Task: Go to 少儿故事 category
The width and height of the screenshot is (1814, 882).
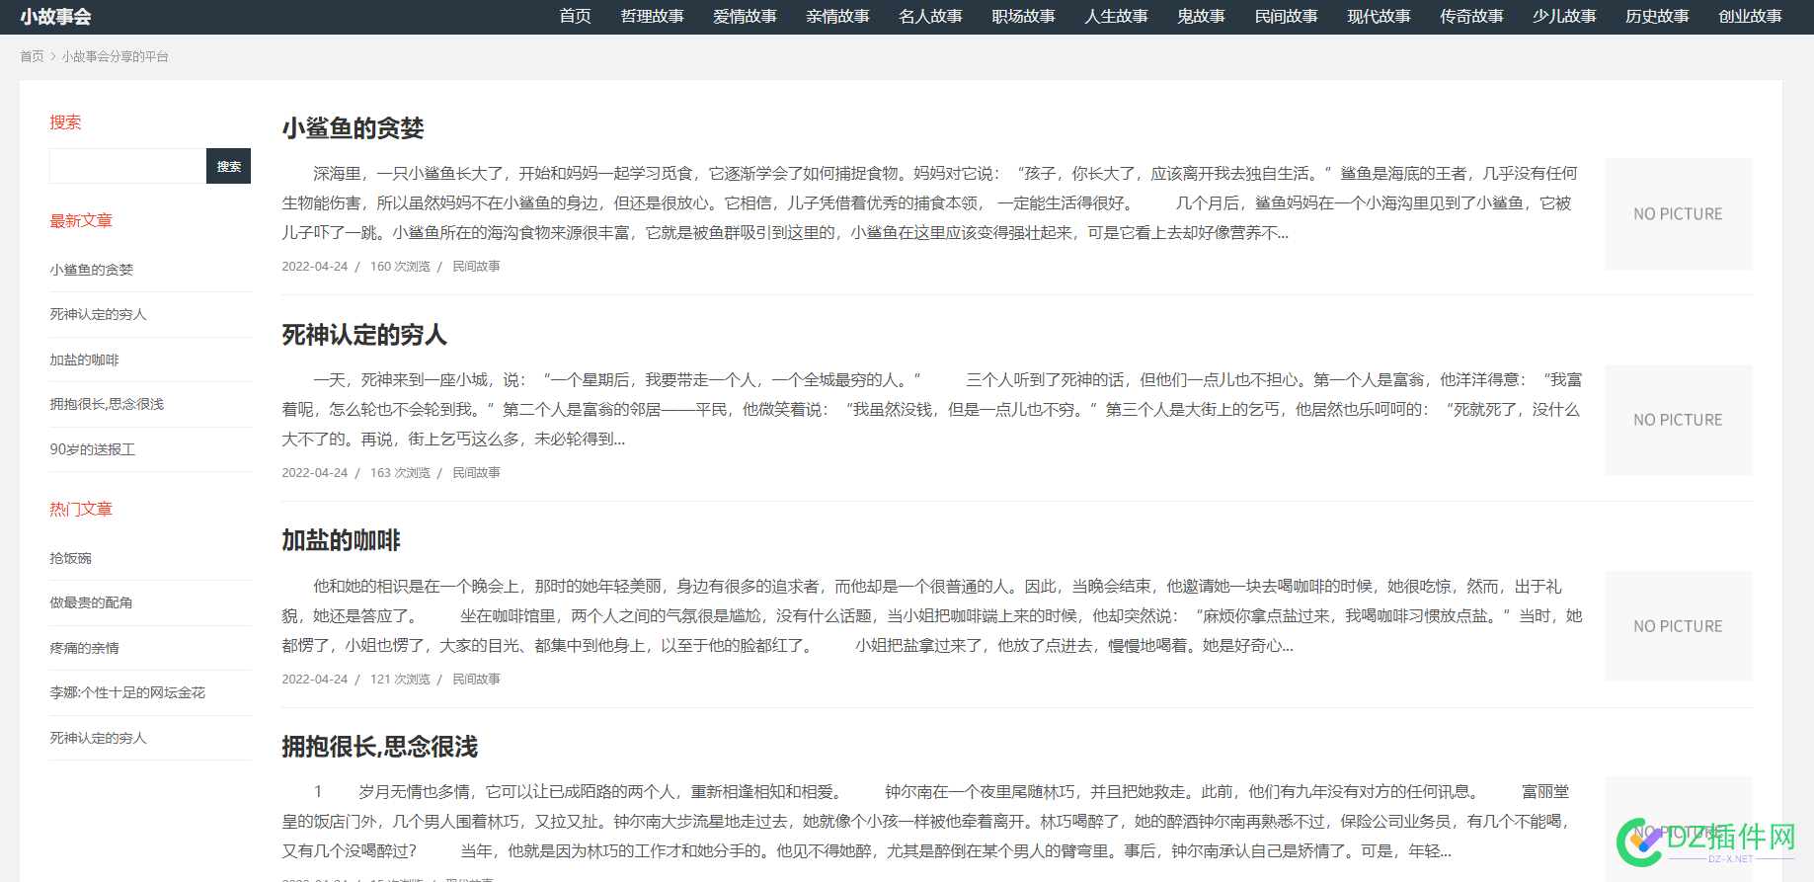Action: [1564, 17]
